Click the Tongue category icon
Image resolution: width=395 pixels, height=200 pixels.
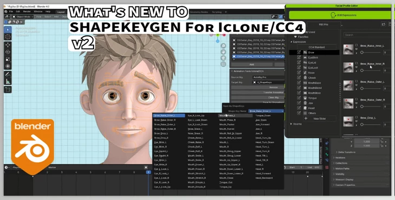305,98
